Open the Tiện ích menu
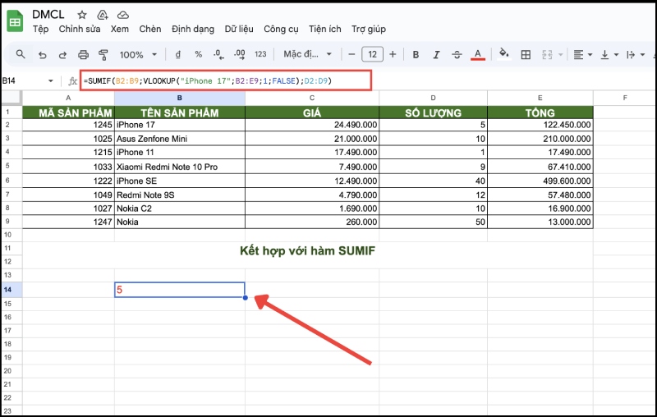The image size is (657, 417). click(x=324, y=29)
